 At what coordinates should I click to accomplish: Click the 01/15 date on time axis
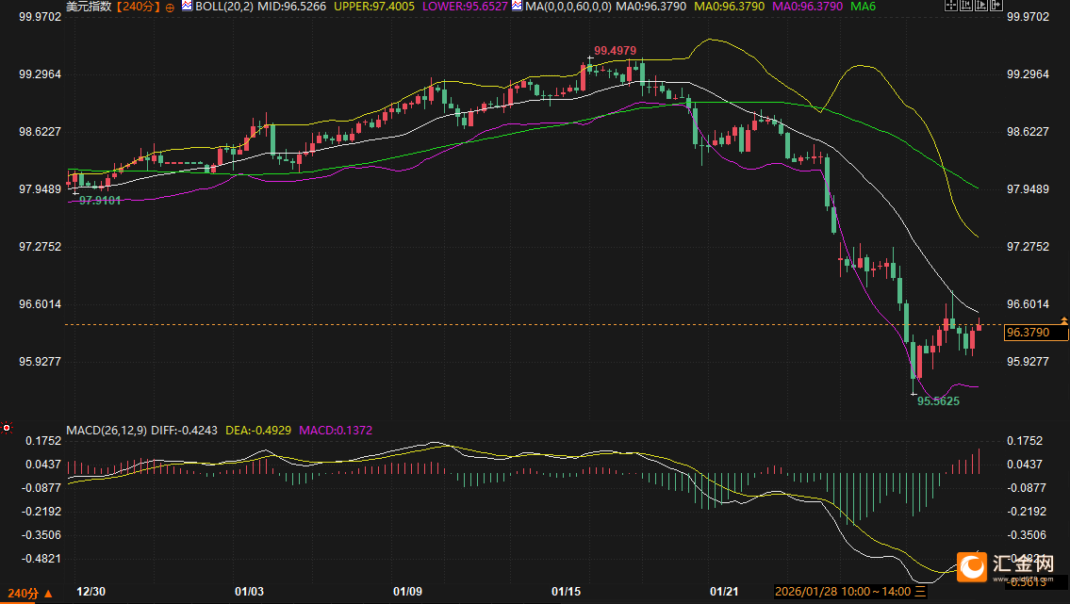pos(566,592)
